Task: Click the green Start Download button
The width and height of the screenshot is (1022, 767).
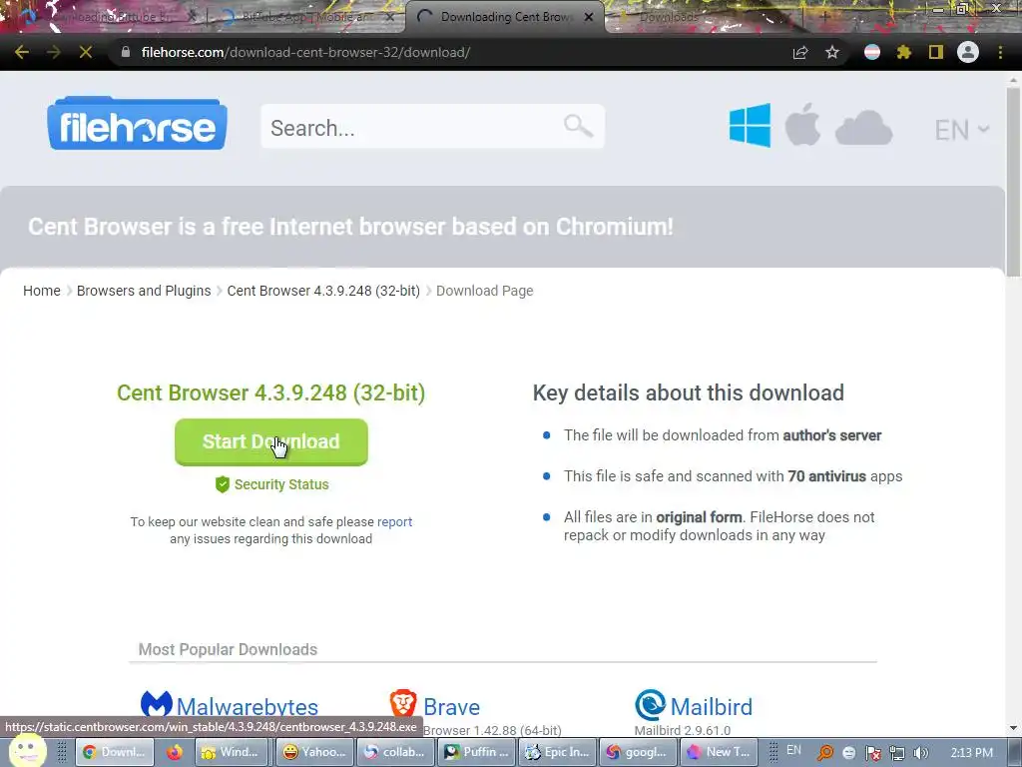Action: [x=271, y=441]
